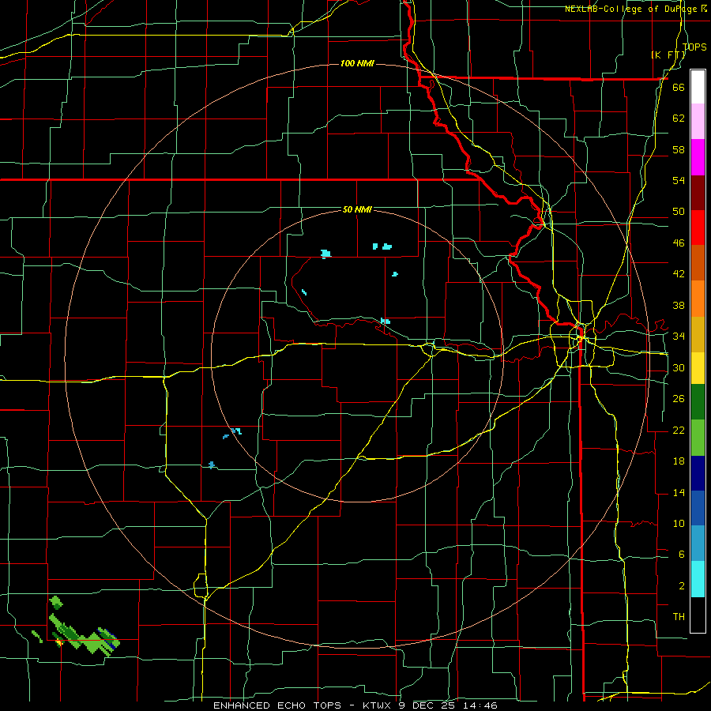This screenshot has height=711, width=711.
Task: Click the 6 legend value
Action: (x=681, y=554)
